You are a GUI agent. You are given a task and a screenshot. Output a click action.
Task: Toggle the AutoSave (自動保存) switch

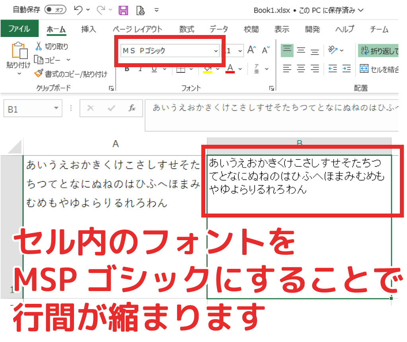click(x=55, y=10)
